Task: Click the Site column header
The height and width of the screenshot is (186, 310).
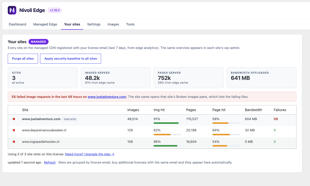Action: (x=25, y=110)
